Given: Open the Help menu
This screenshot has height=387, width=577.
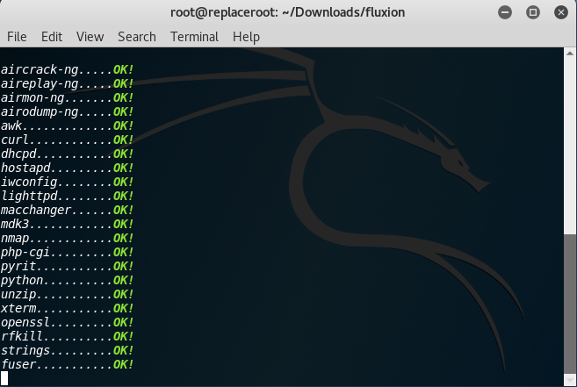Looking at the screenshot, I should tap(246, 37).
